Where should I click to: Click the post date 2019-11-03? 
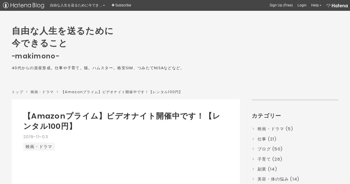coord(36,137)
